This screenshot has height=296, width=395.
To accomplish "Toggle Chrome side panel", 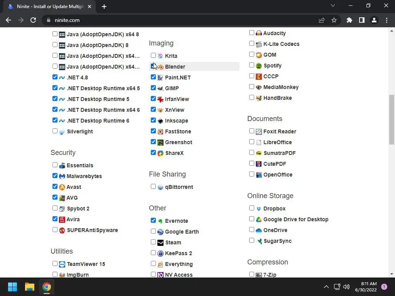I will coord(362,20).
